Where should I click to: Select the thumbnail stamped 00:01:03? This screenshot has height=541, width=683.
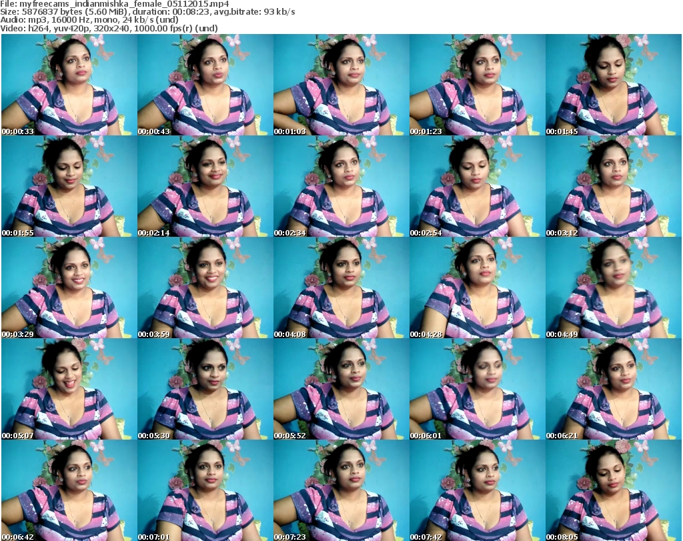pos(341,85)
